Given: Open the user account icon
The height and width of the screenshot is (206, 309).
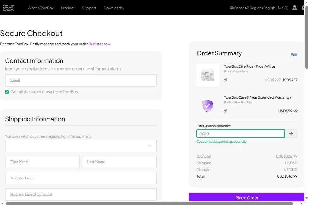Looking at the screenshot, I should (x=294, y=8).
